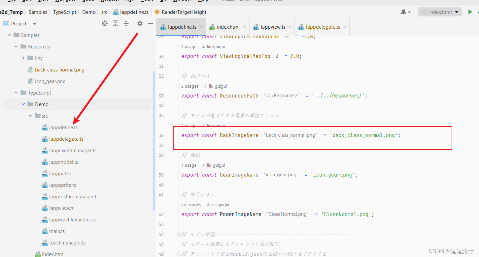The width and height of the screenshot is (479, 257).
Task: Open lappwavfilehandler.ts in the tree
Action: (72, 220)
